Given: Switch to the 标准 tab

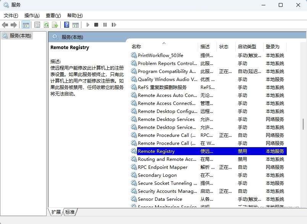Looking at the screenshot, I should (69, 213).
